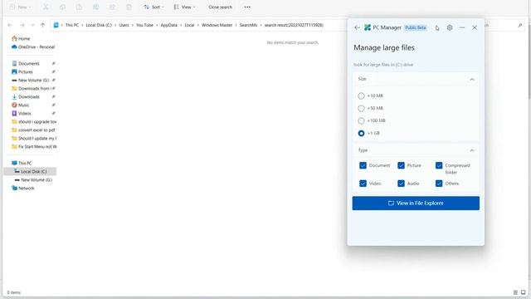Screen dimensions: 531x299
Task: Click View in File Explorer button
Action: (x=416, y=203)
